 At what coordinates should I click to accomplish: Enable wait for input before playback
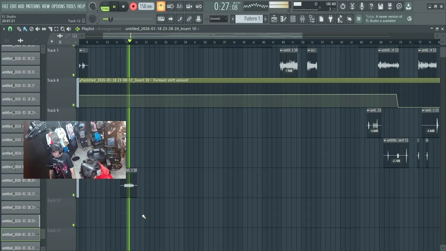[x=170, y=6]
